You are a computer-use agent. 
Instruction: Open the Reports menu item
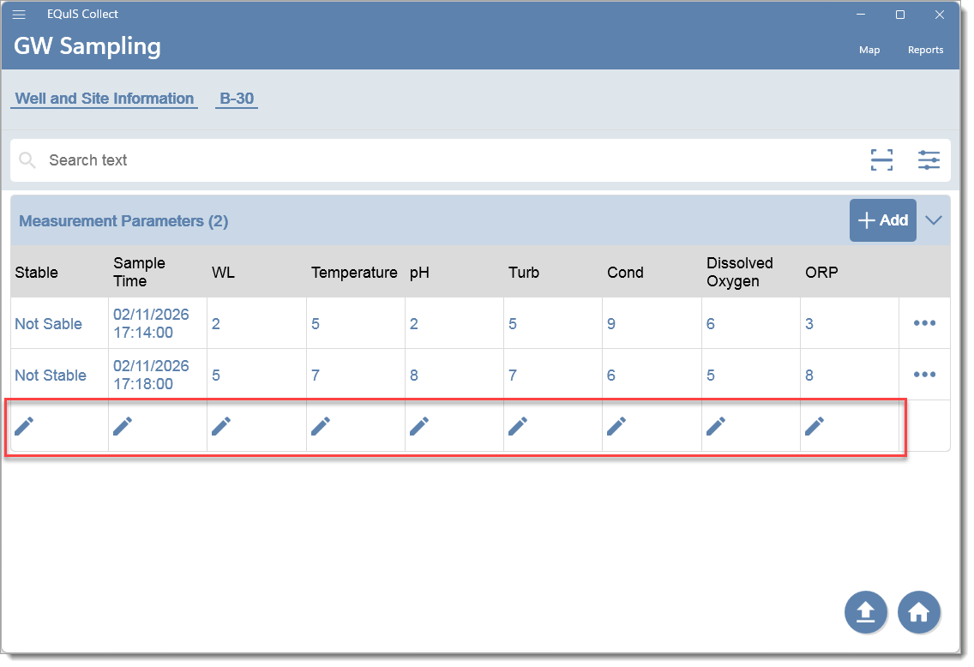[925, 50]
